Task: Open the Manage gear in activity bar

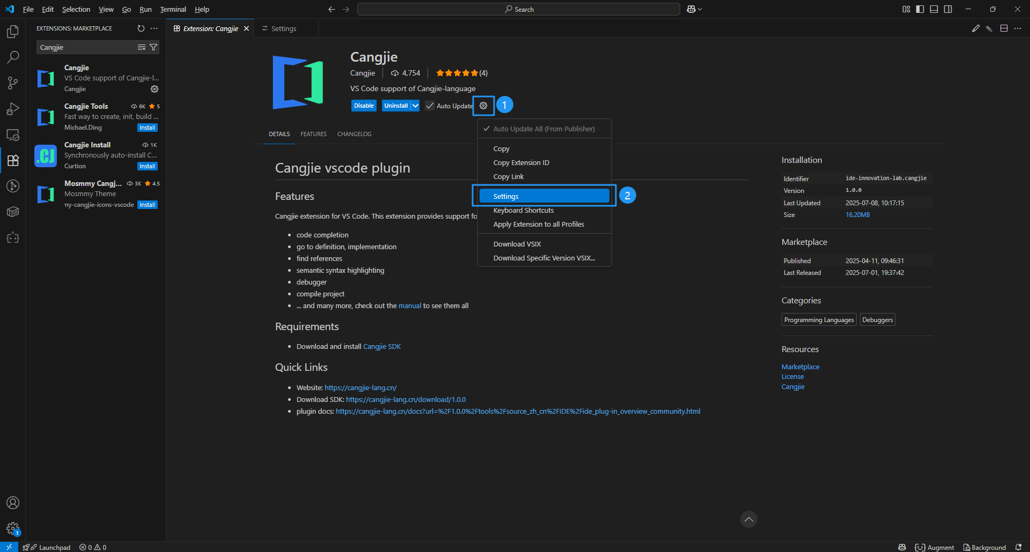Action: pos(13,529)
